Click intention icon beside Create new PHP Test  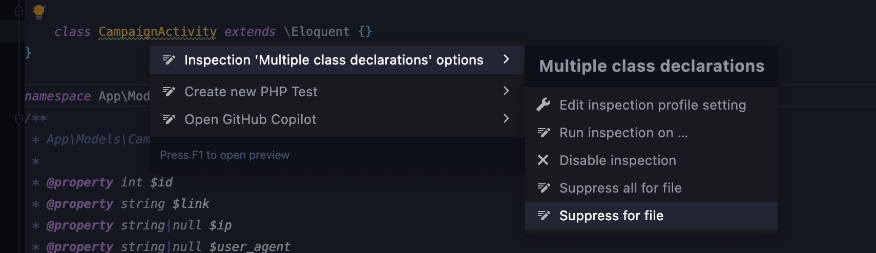click(x=169, y=92)
